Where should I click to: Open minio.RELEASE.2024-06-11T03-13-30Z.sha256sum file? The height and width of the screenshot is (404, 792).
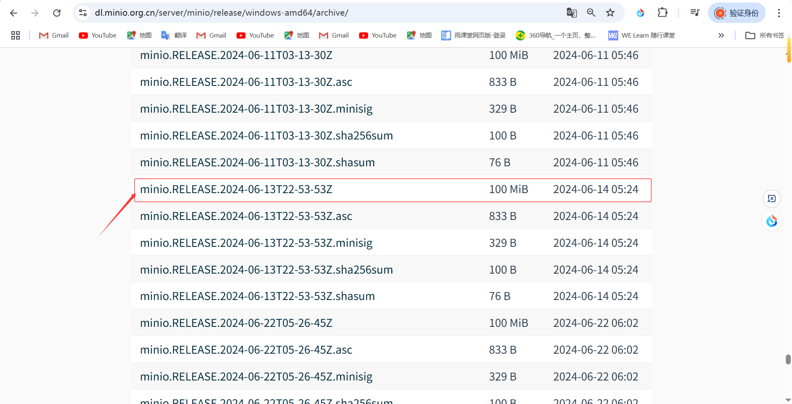pos(266,136)
